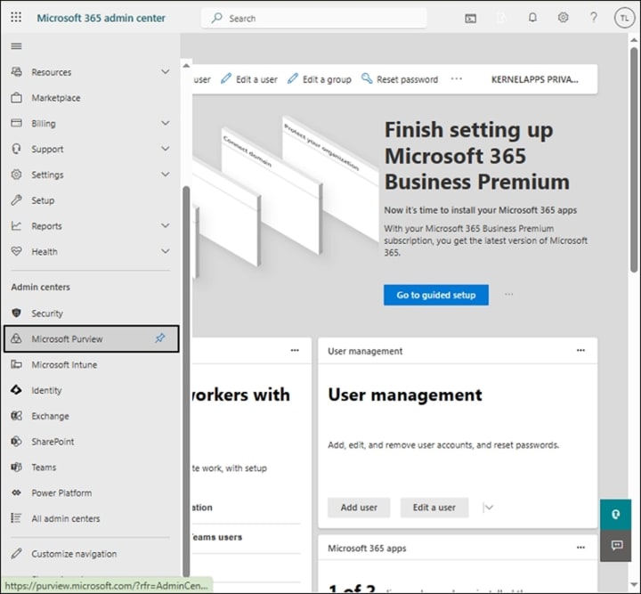
Task: Open the Resources icon in navigation
Action: click(x=16, y=72)
